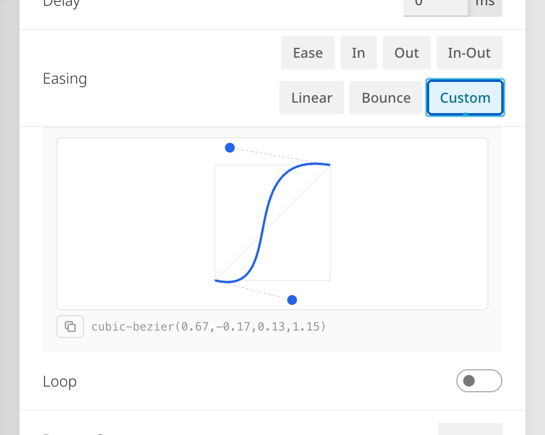
Task: Click the lower blue bezier control handle
Action: point(292,299)
